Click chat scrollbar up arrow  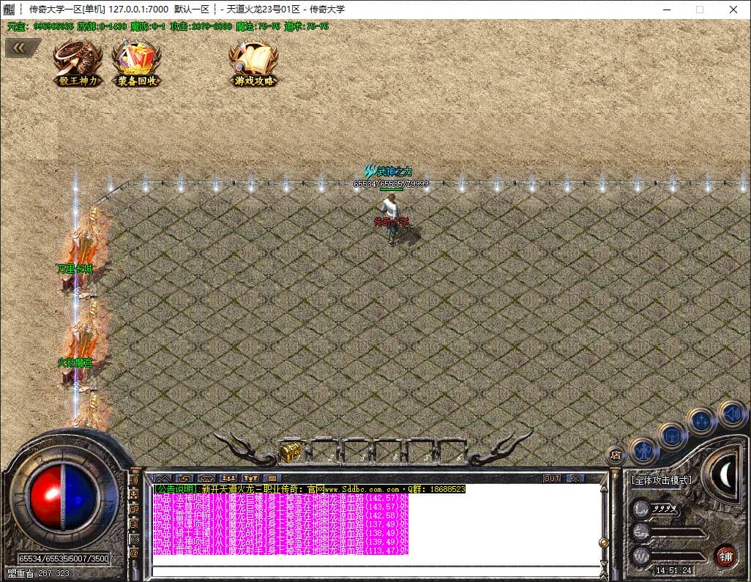coord(604,488)
